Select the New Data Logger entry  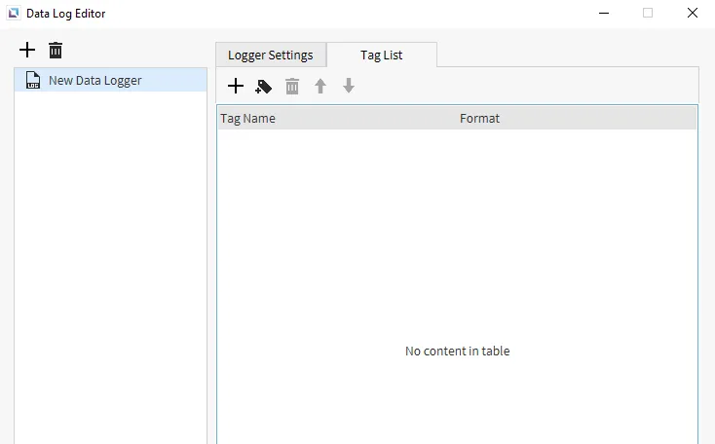coord(95,80)
